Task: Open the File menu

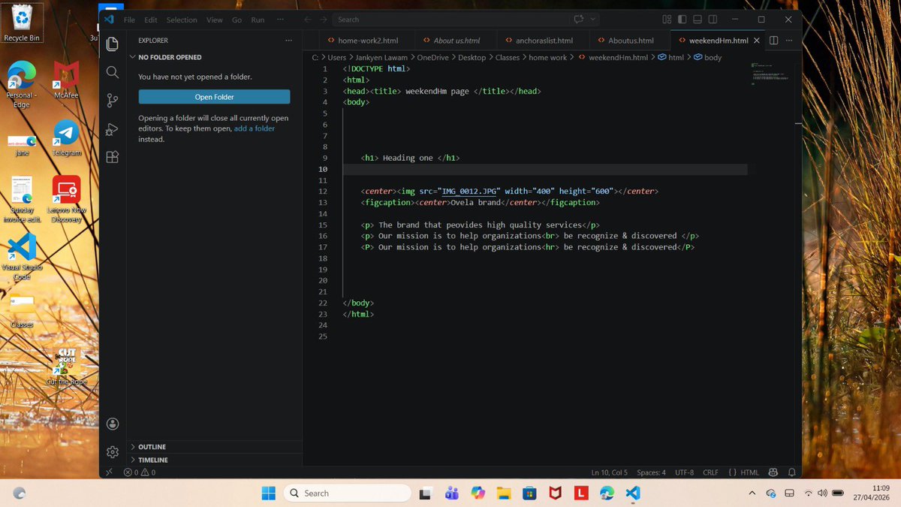Action: click(129, 20)
